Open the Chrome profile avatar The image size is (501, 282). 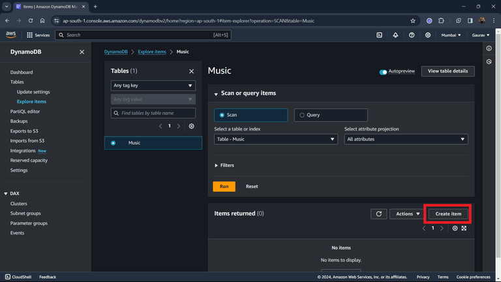point(482,21)
